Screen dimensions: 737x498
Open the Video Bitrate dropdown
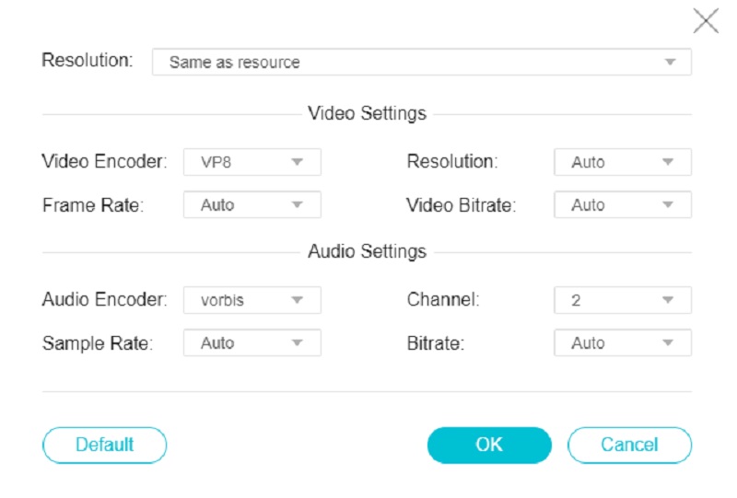pos(622,205)
